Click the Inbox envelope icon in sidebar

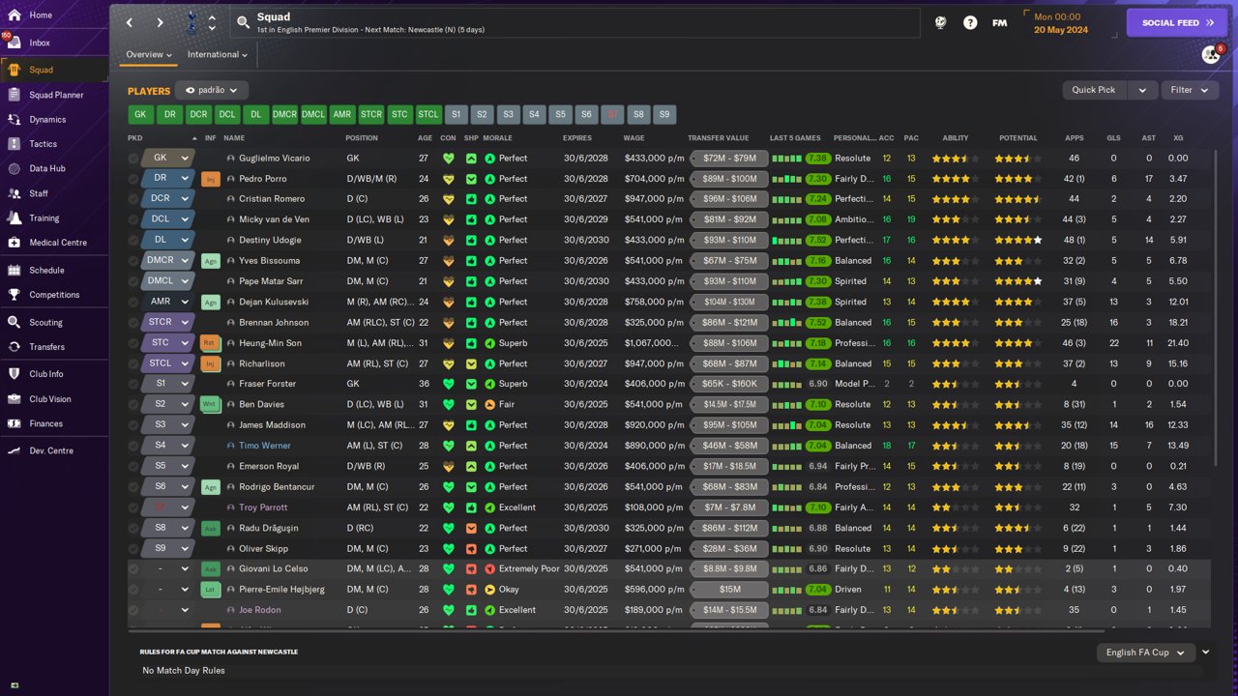[15, 43]
